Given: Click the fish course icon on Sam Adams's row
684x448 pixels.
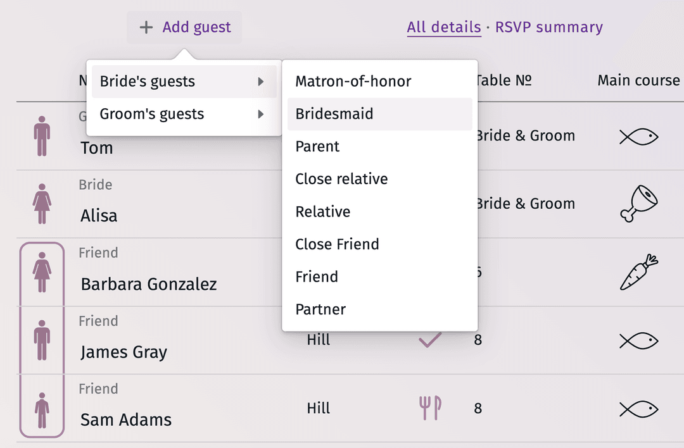Looking at the screenshot, I should click(638, 408).
